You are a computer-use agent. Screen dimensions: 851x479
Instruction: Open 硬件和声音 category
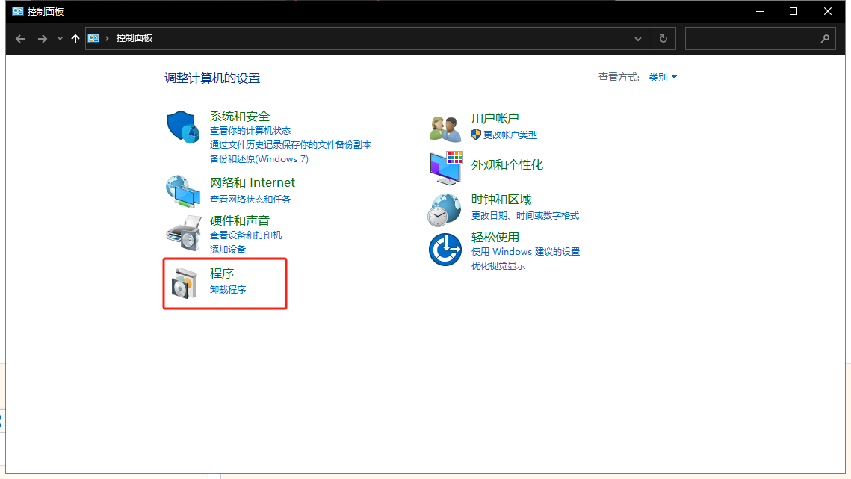pyautogui.click(x=239, y=220)
